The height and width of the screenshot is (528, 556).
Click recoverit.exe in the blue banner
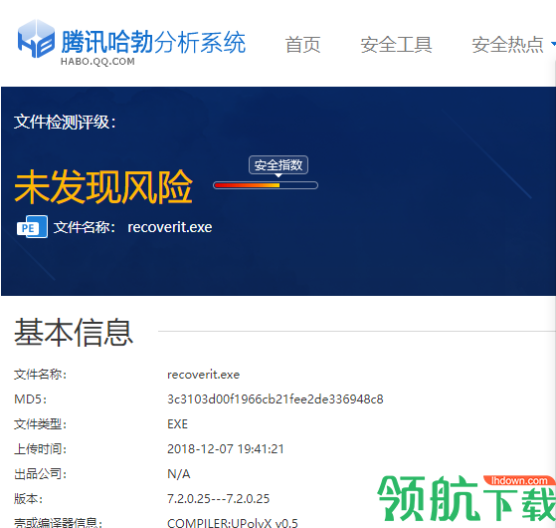pos(170,227)
